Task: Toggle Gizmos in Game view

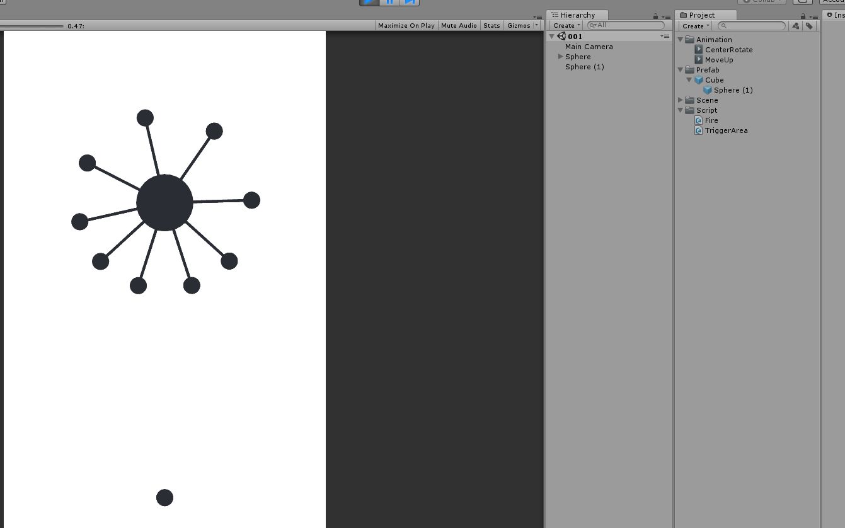Action: point(519,25)
